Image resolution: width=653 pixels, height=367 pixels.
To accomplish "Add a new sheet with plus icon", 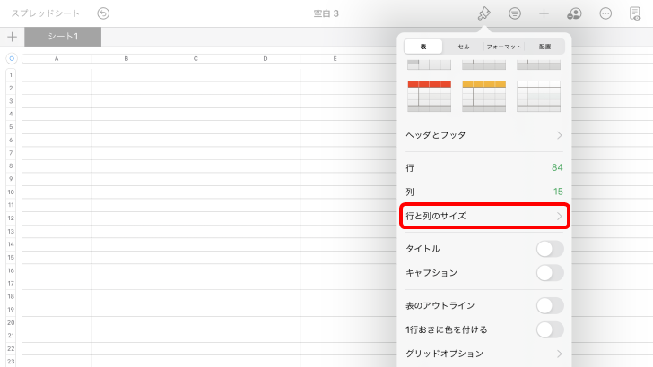I will pos(12,37).
